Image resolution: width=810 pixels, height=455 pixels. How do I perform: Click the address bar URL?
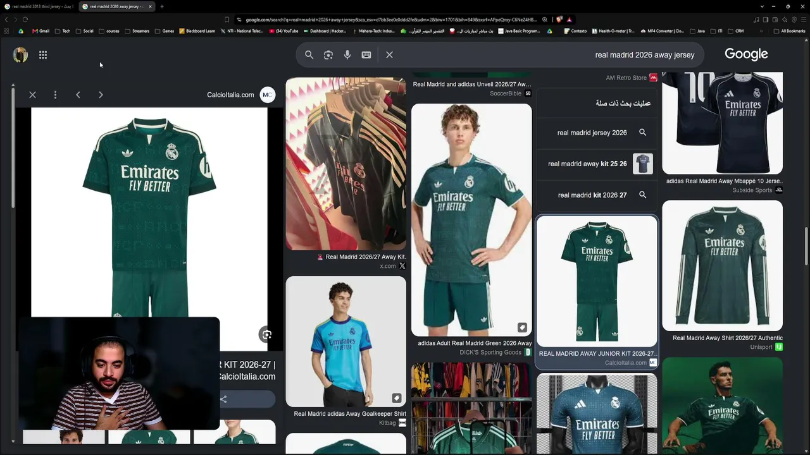click(391, 20)
